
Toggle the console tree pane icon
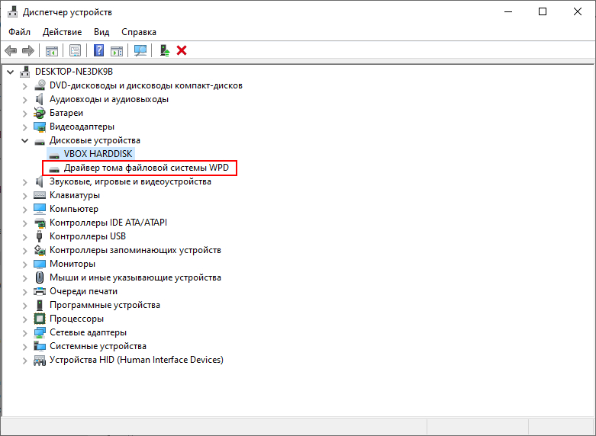click(52, 50)
